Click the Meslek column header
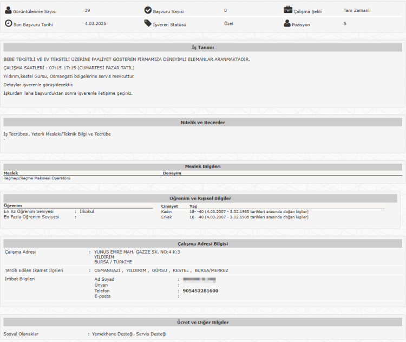 11,173
